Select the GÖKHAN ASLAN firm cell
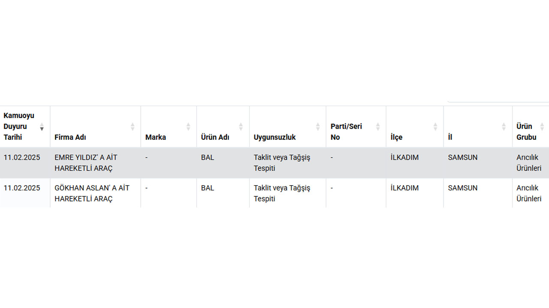 91,193
